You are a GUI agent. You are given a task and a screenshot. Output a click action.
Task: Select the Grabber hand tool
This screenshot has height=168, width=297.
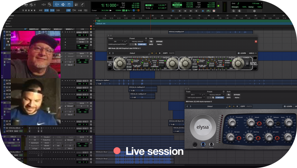point(69,4)
